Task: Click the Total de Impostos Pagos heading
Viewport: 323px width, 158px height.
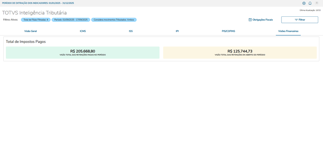Action: [x=26, y=42]
